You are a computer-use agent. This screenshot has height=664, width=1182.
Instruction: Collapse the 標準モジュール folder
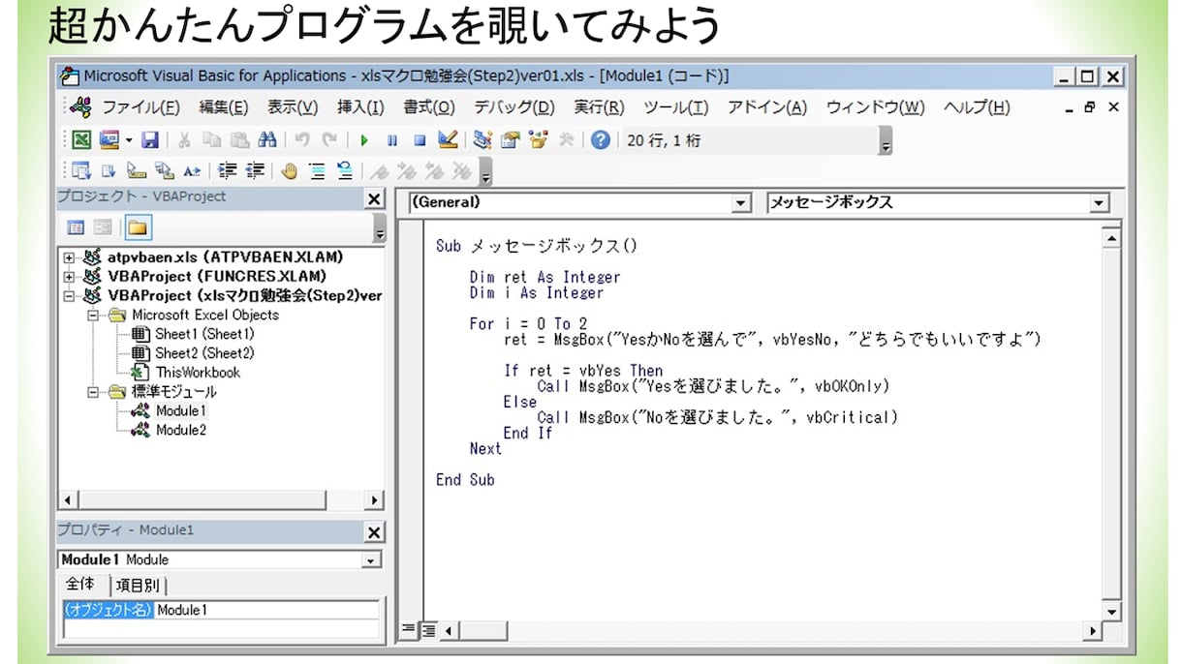pyautogui.click(x=94, y=392)
